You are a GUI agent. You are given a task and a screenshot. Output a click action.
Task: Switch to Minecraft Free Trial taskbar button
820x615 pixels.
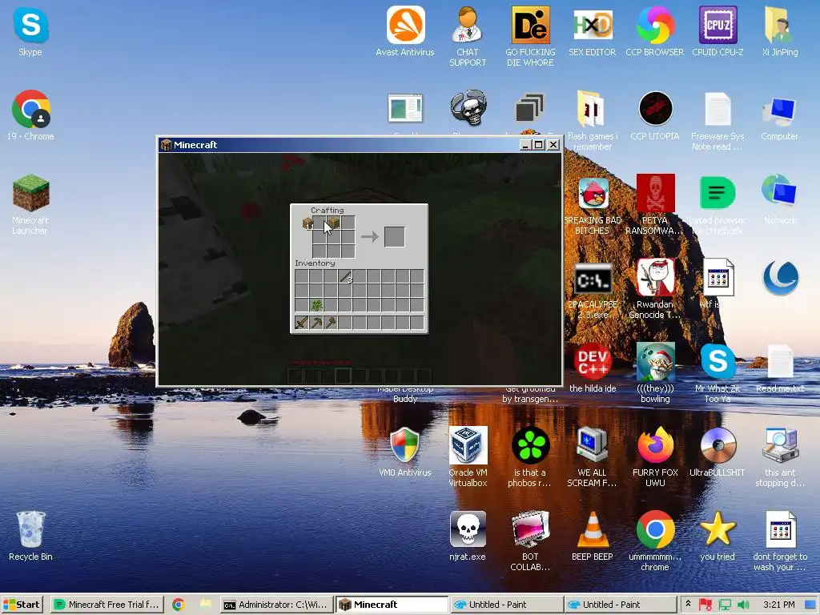107,605
